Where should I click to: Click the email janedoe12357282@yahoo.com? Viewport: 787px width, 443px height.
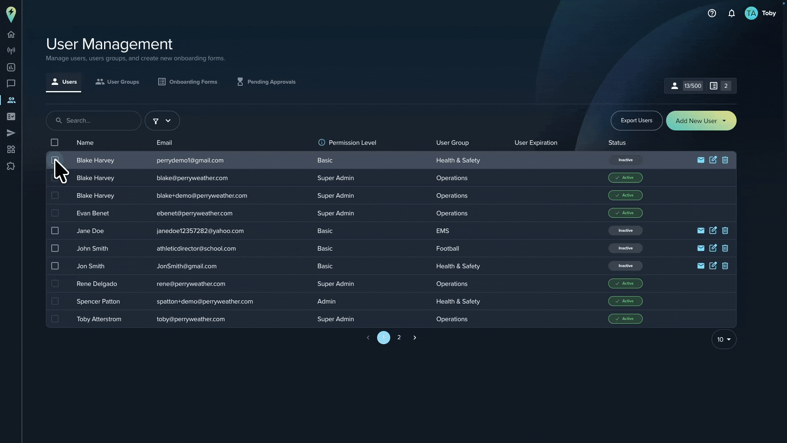point(200,231)
